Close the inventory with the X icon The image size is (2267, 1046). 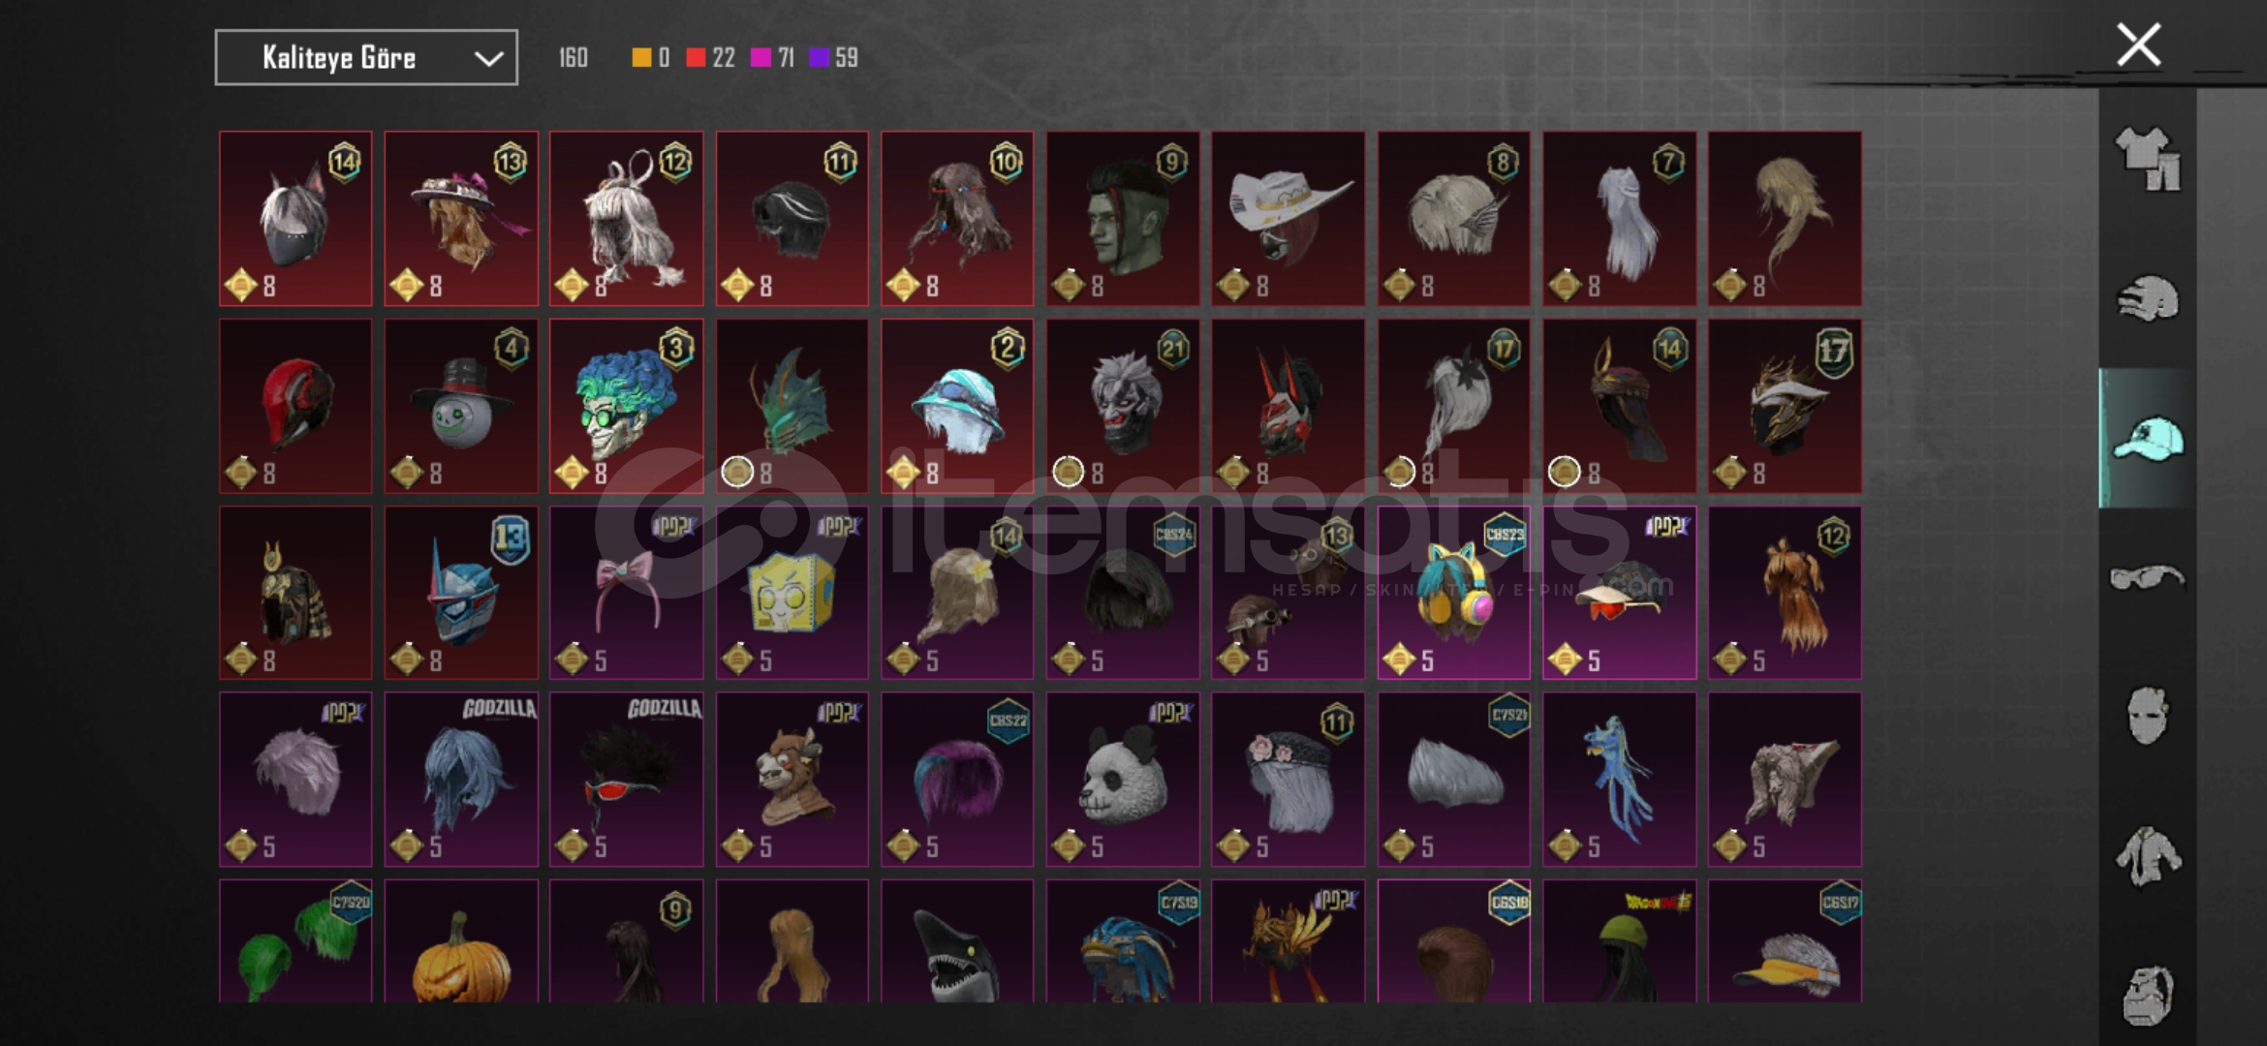click(2138, 45)
